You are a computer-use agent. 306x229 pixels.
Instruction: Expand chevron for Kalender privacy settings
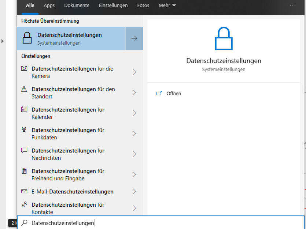point(134,113)
